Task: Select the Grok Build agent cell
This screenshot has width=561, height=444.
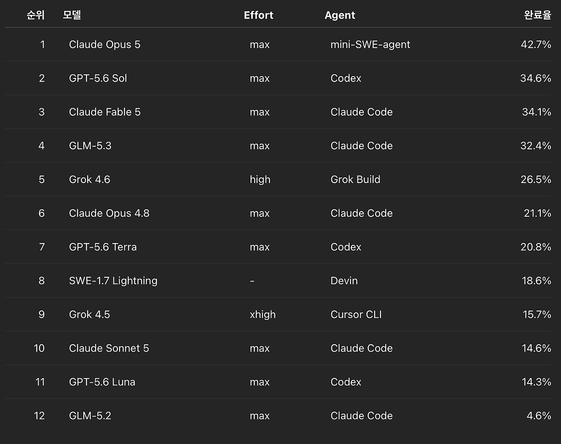Action: click(355, 180)
